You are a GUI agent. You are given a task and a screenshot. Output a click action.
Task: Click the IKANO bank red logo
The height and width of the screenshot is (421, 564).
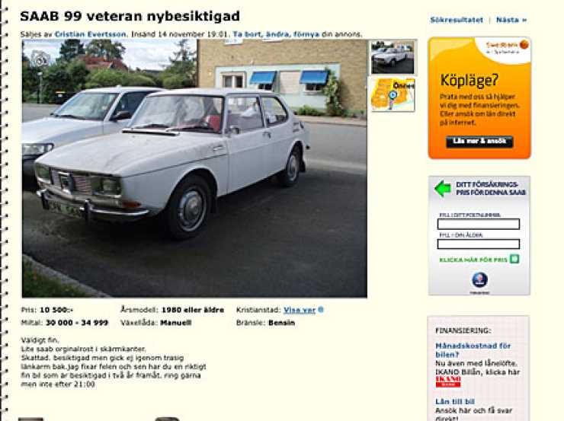click(448, 381)
